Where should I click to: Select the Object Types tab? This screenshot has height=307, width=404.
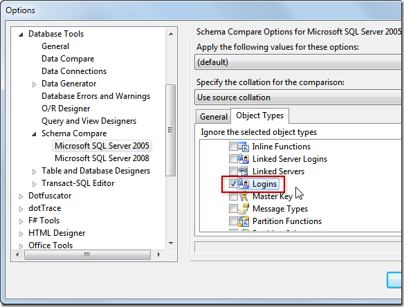pos(259,115)
